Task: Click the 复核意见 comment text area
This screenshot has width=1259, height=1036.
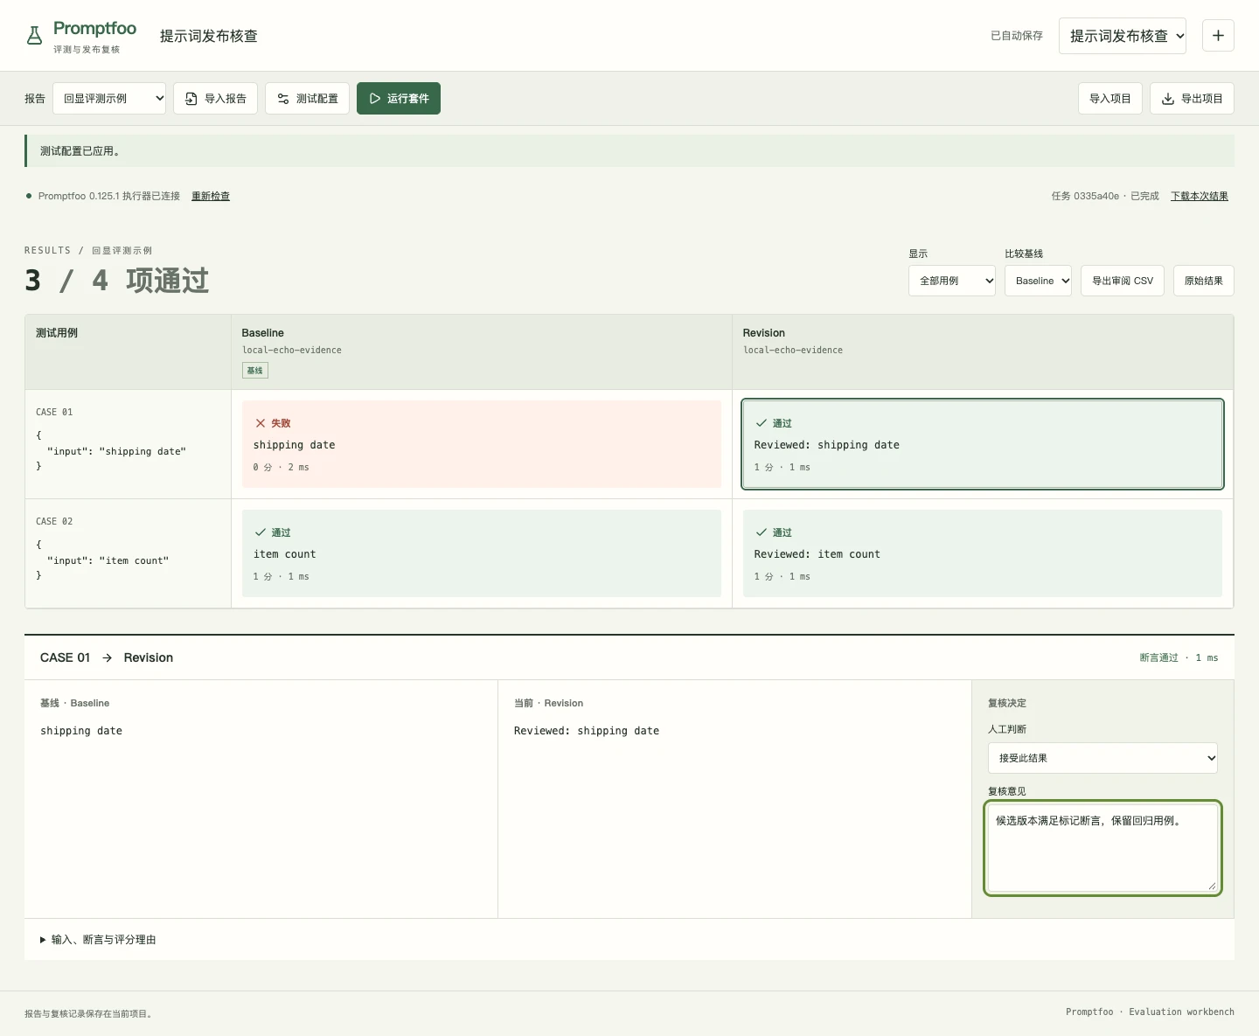Action: tap(1102, 848)
